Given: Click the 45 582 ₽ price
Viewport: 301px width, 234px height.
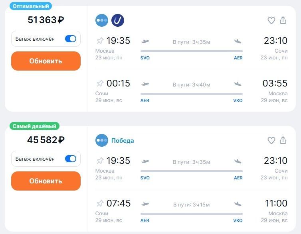Looking at the screenshot, I should pos(46,140).
